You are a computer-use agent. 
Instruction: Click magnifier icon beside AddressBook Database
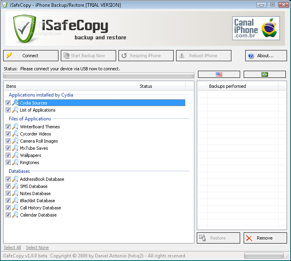tap(15, 179)
